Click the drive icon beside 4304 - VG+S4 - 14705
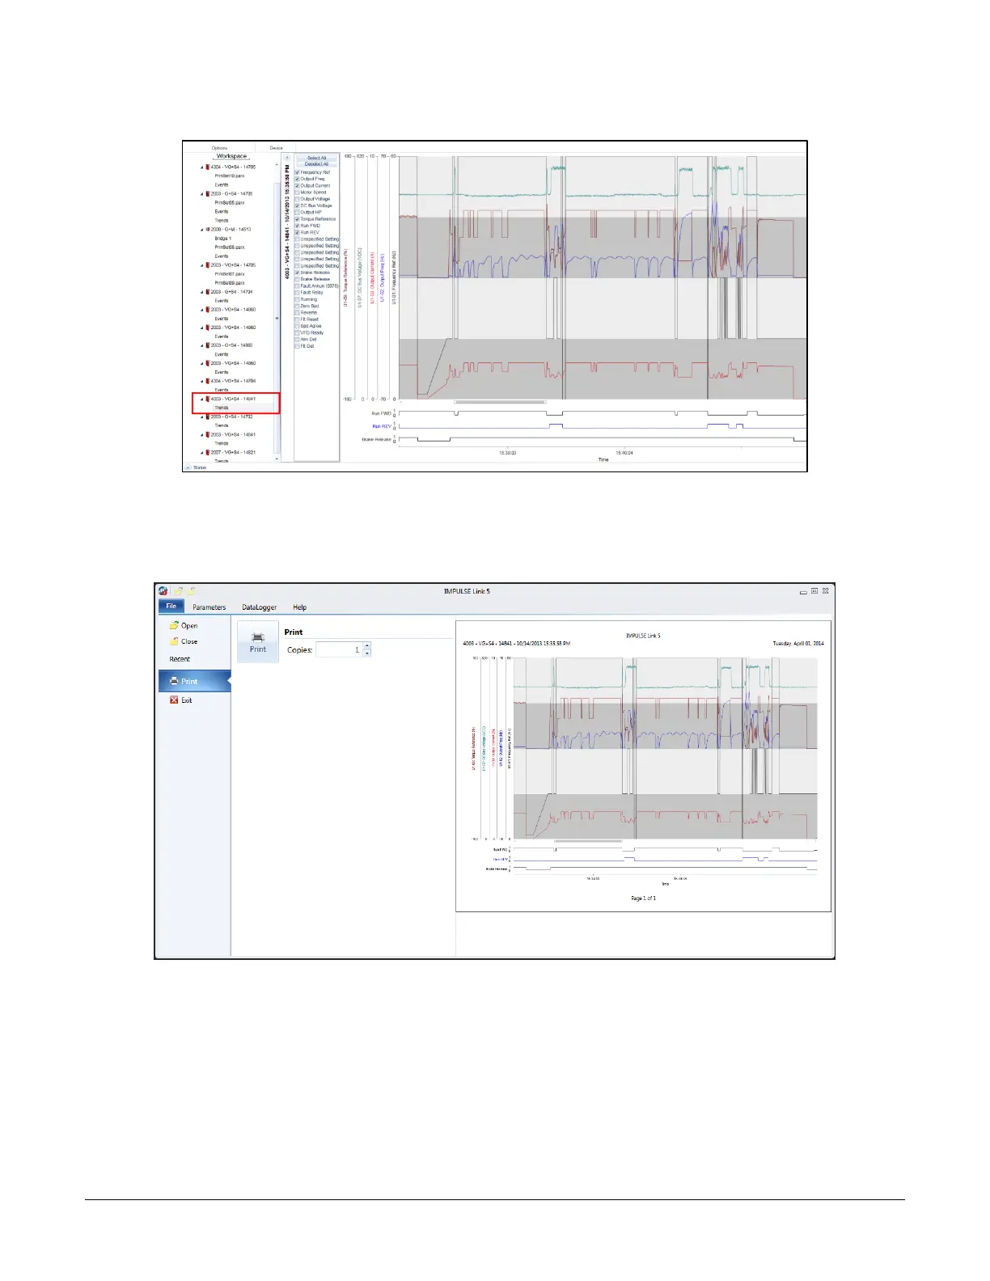The image size is (990, 1281). coord(208,167)
